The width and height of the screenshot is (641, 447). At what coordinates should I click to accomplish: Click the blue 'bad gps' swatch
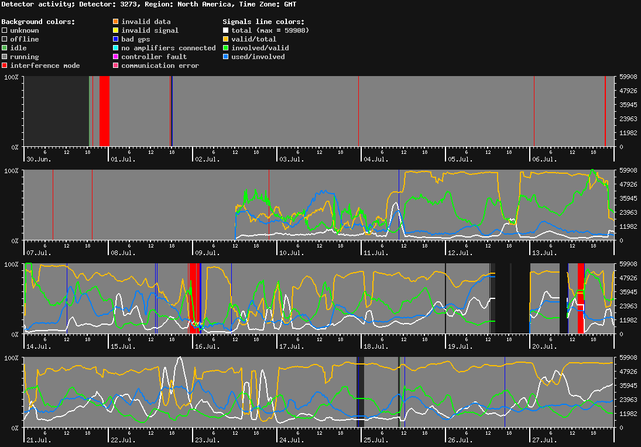coord(116,39)
